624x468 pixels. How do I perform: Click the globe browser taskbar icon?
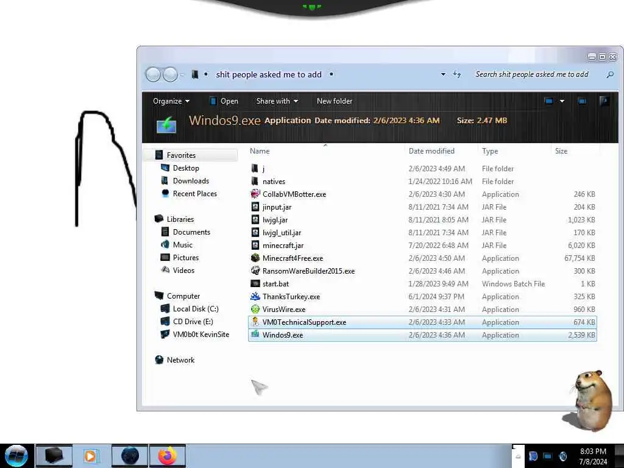click(x=130, y=456)
